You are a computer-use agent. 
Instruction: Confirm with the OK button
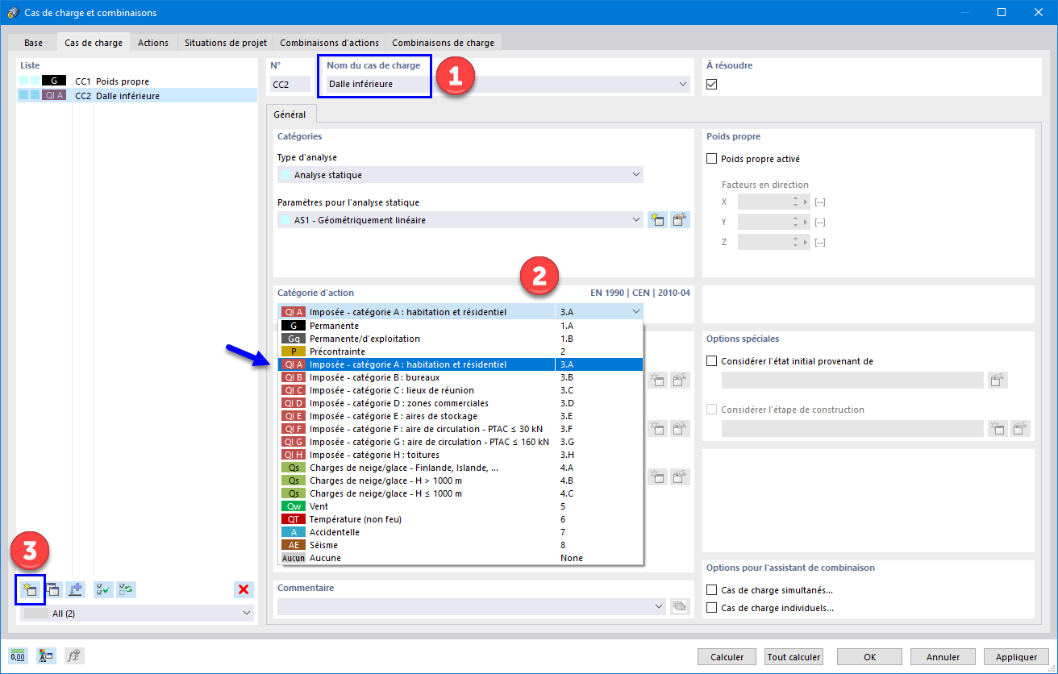tap(869, 657)
